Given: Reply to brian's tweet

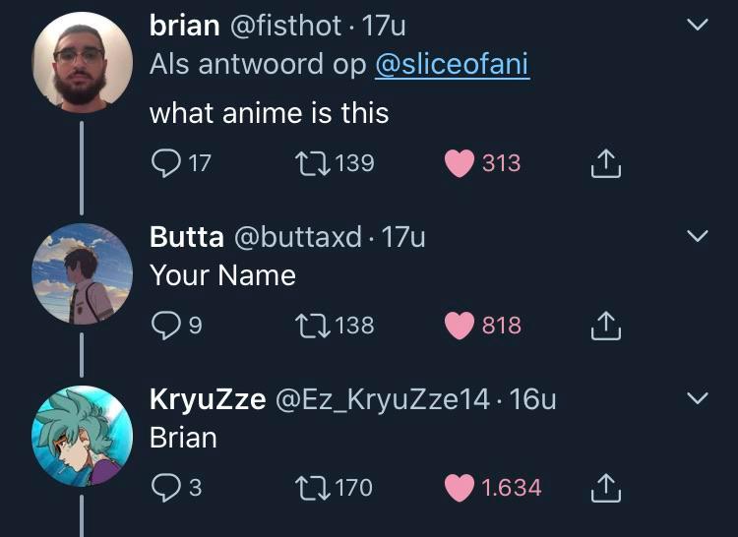Looking at the screenshot, I should coord(165,163).
